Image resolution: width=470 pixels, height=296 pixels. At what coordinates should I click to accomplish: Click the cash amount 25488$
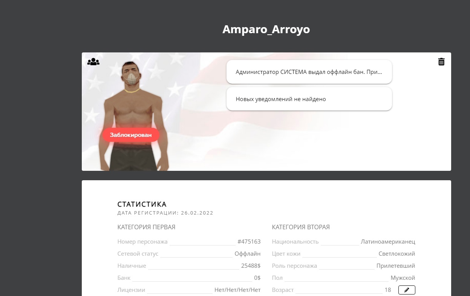tap(251, 266)
